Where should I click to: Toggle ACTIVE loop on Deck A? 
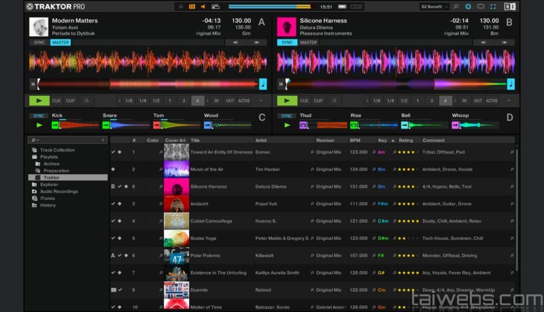pyautogui.click(x=244, y=101)
